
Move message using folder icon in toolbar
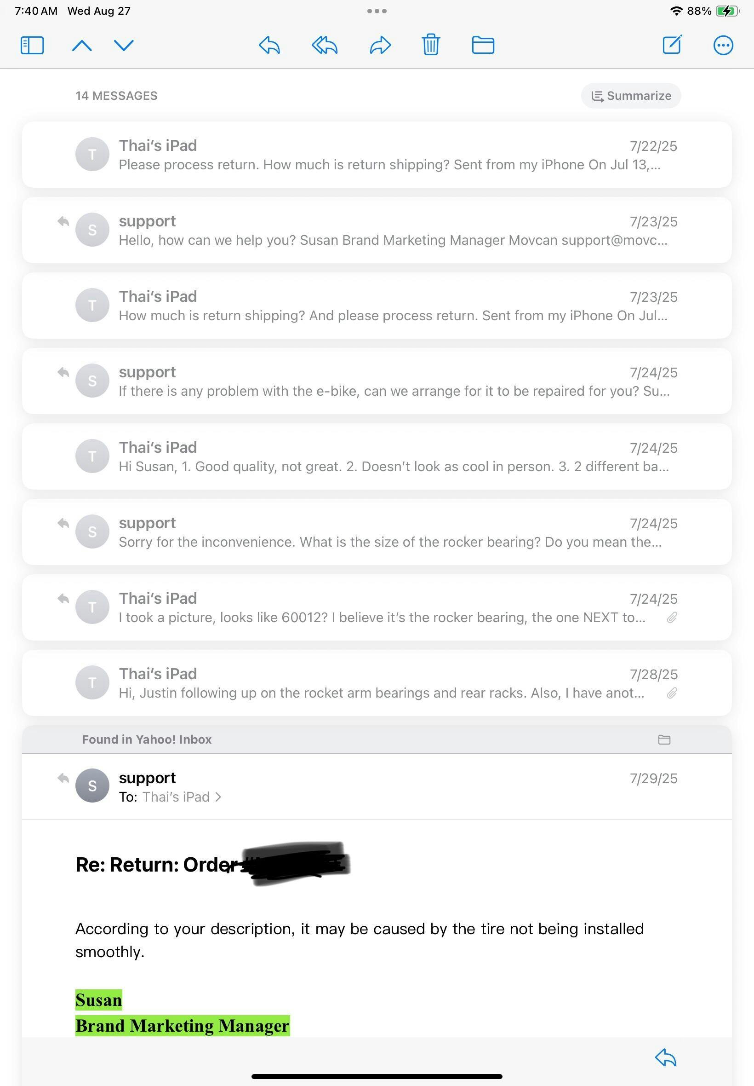pos(483,46)
